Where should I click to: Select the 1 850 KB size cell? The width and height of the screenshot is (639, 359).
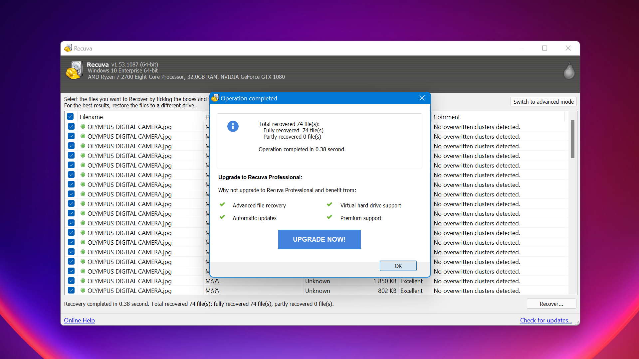[x=384, y=281]
